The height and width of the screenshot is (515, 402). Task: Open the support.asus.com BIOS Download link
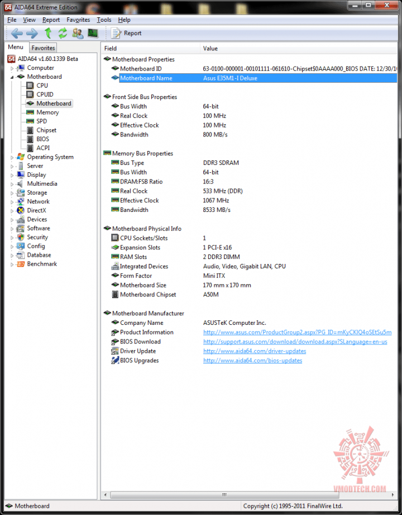[295, 342]
